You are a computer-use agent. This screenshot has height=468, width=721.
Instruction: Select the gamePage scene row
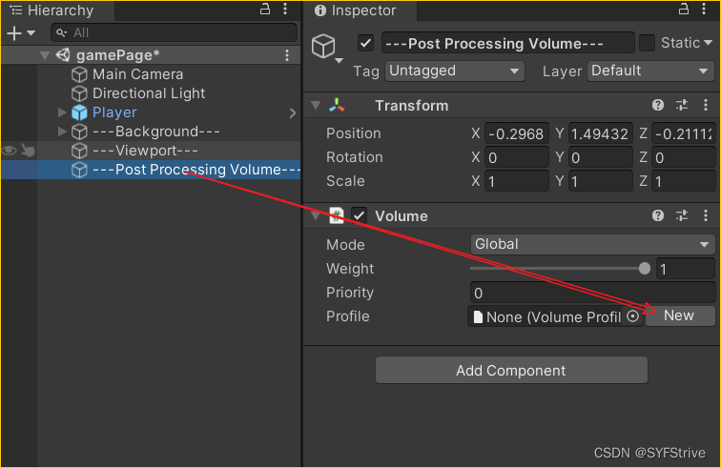point(151,55)
